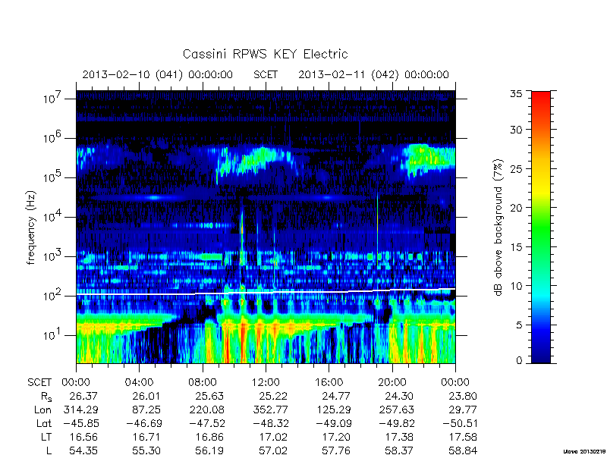This screenshot has height=455, width=607.
Task: Click the 10^1 frequency tick label
Action: tap(53, 334)
